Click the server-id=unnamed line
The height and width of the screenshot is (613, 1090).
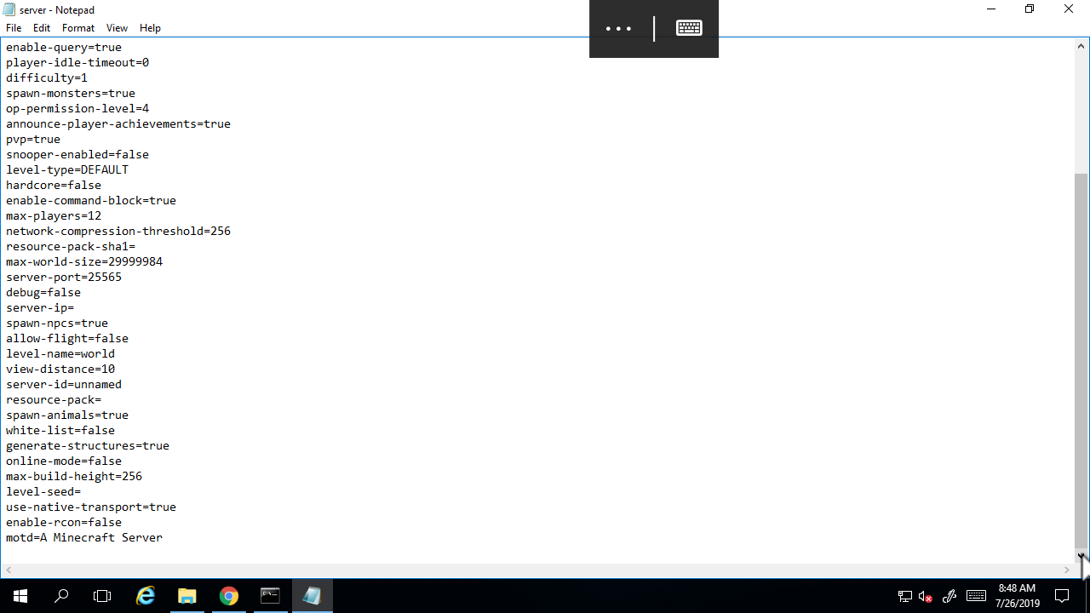[x=64, y=385]
